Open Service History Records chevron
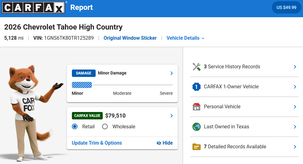The height and width of the screenshot is (164, 303). [x=295, y=67]
